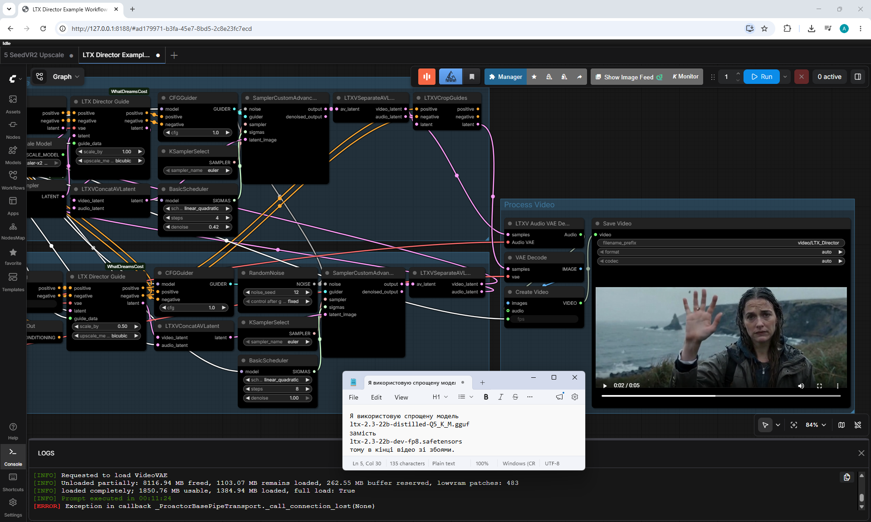Screen dimensions: 871x522
Task: Open the Assets sidebar panel
Action: coord(13,104)
